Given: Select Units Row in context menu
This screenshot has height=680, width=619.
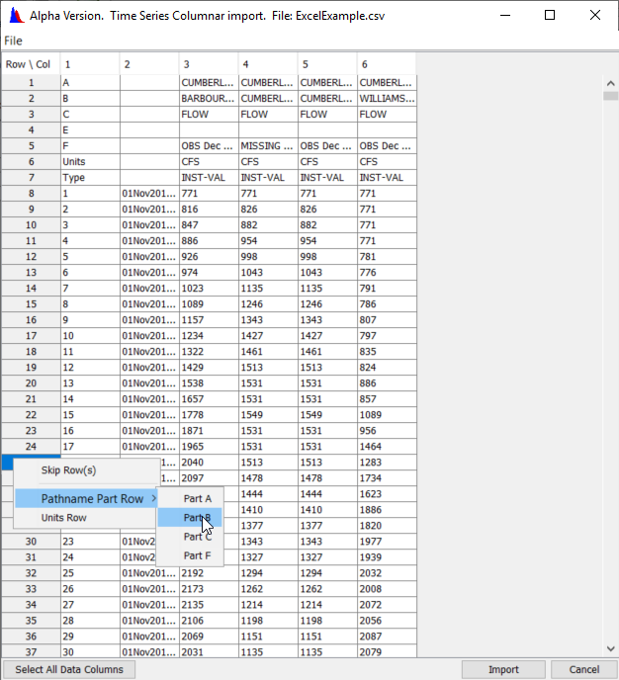Looking at the screenshot, I should 63,518.
